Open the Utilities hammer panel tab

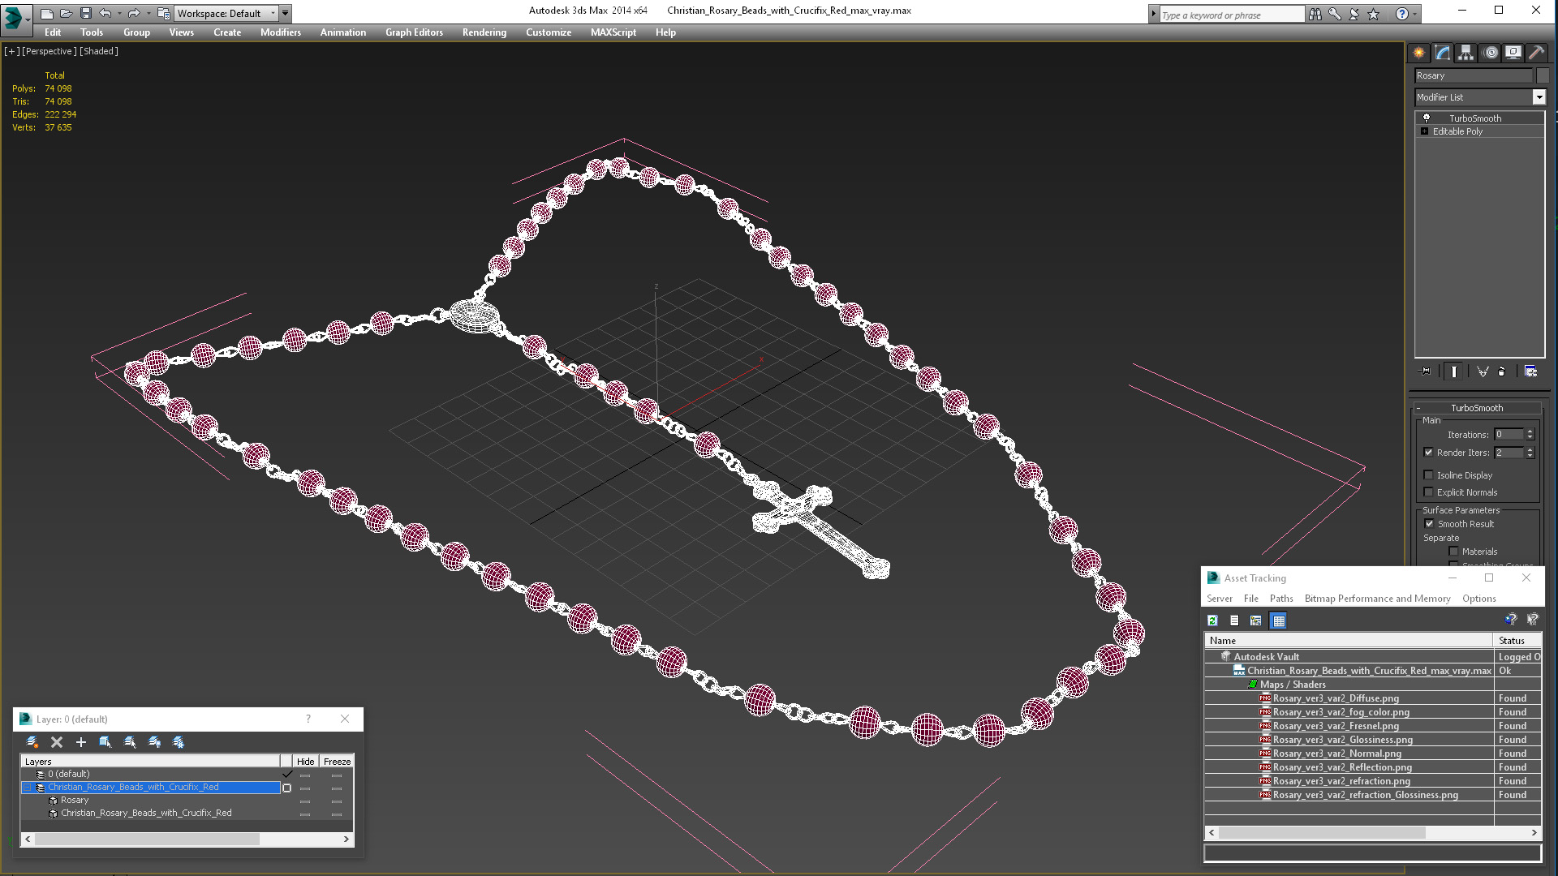click(x=1536, y=53)
